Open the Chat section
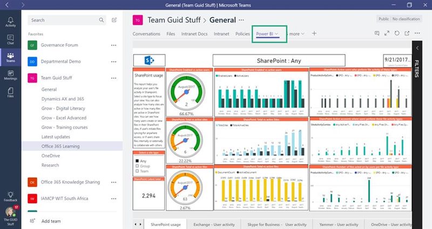The width and height of the screenshot is (432, 229). (x=10, y=39)
